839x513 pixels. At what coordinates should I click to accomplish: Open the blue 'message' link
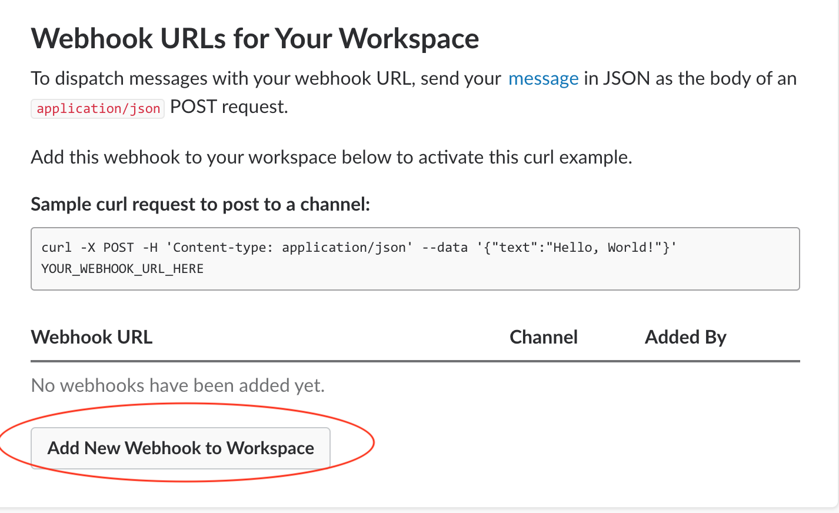point(543,79)
